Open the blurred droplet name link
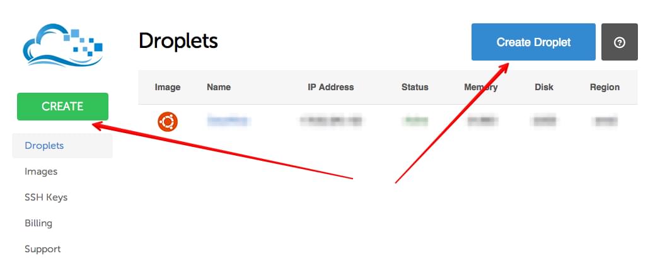 click(x=229, y=121)
